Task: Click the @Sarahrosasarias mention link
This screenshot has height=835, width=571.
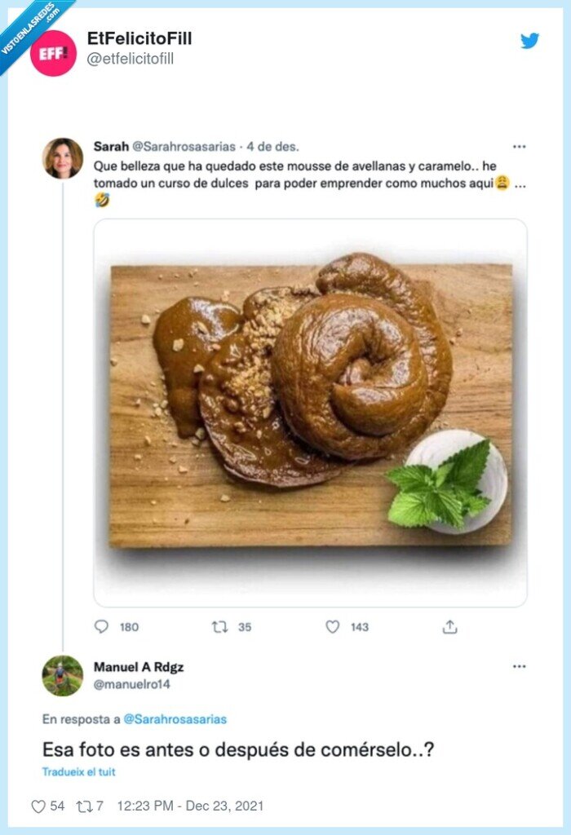Action: click(175, 719)
